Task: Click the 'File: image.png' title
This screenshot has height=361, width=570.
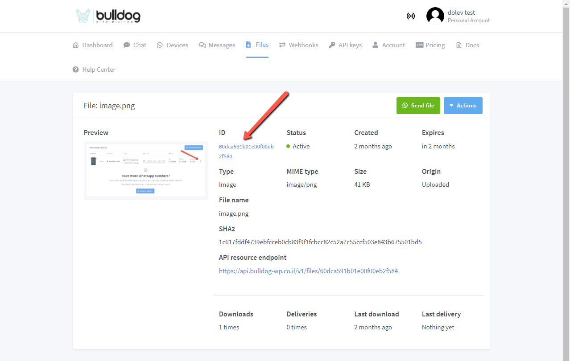Action: [109, 106]
